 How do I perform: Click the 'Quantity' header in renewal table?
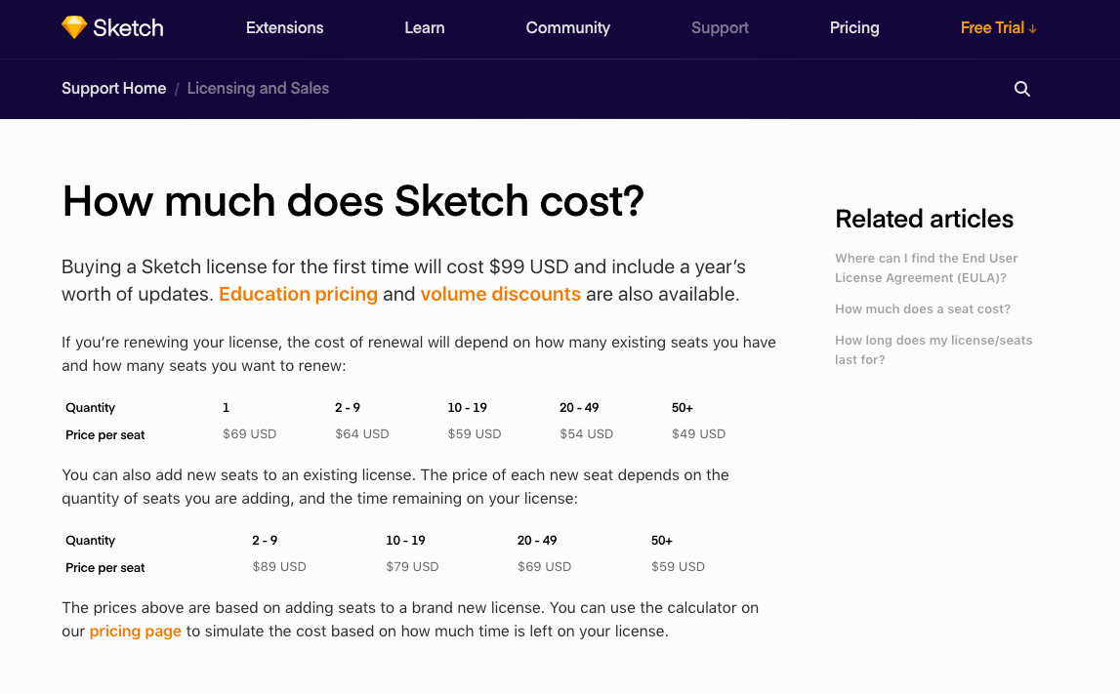[90, 408]
